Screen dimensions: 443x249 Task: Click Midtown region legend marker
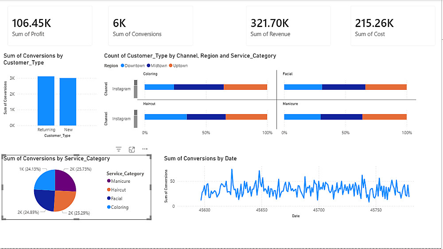(x=148, y=66)
